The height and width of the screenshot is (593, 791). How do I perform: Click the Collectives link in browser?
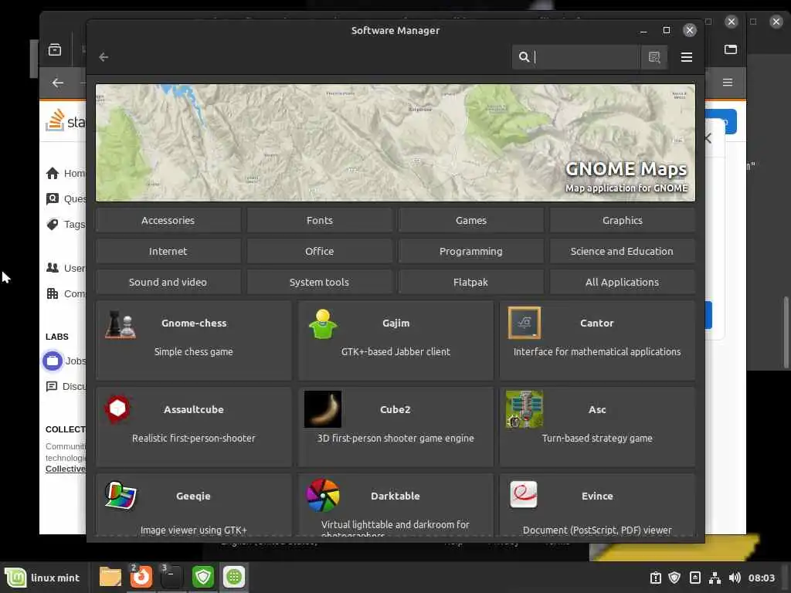pyautogui.click(x=66, y=469)
